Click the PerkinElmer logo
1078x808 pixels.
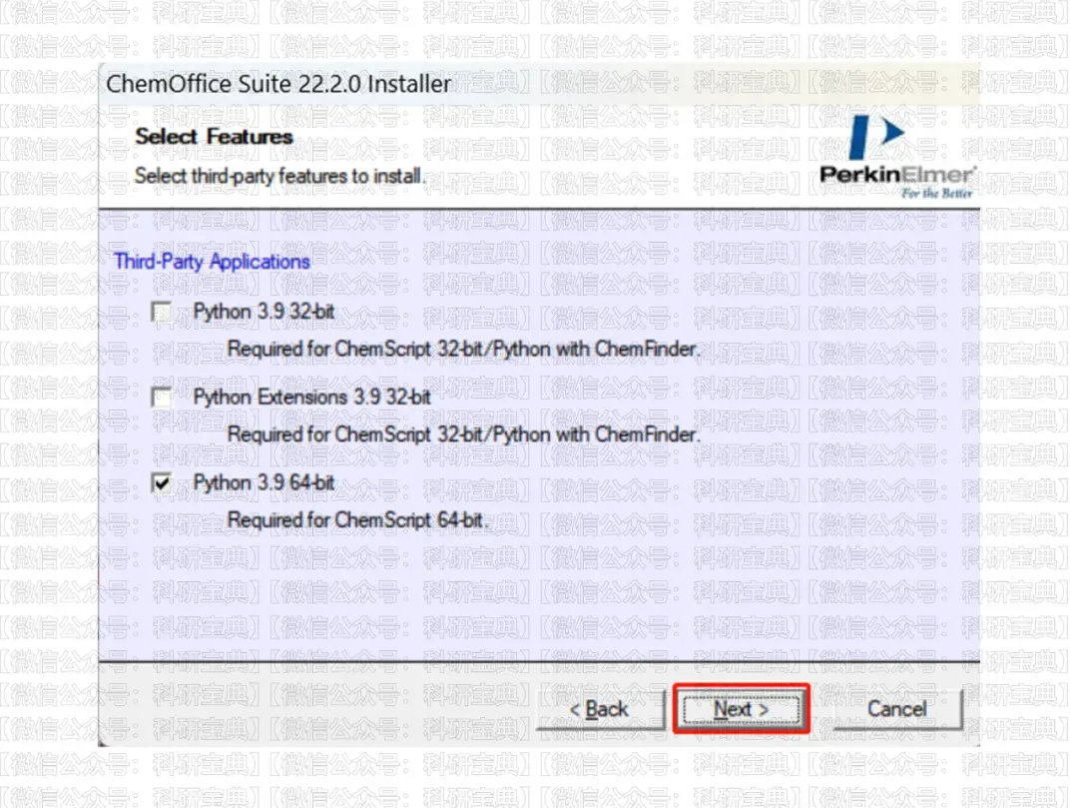point(897,157)
